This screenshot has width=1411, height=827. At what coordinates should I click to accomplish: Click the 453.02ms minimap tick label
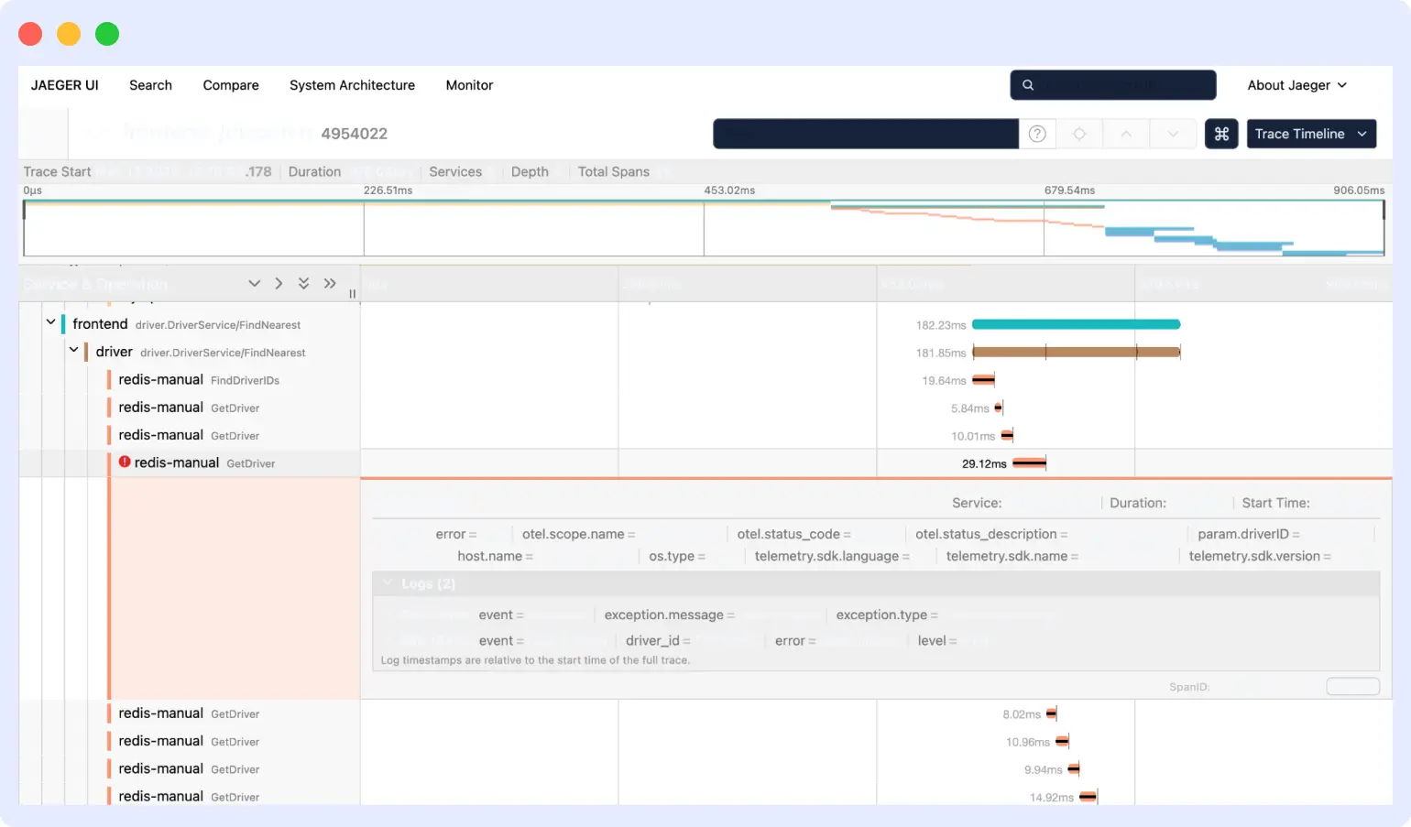click(729, 190)
